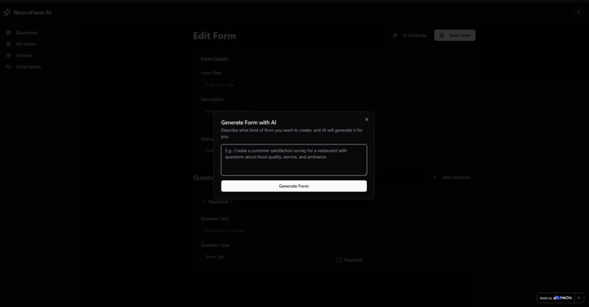Screen dimensions: 589x307
Task: Close the Generate Form with AI dialog
Action: pos(367,120)
